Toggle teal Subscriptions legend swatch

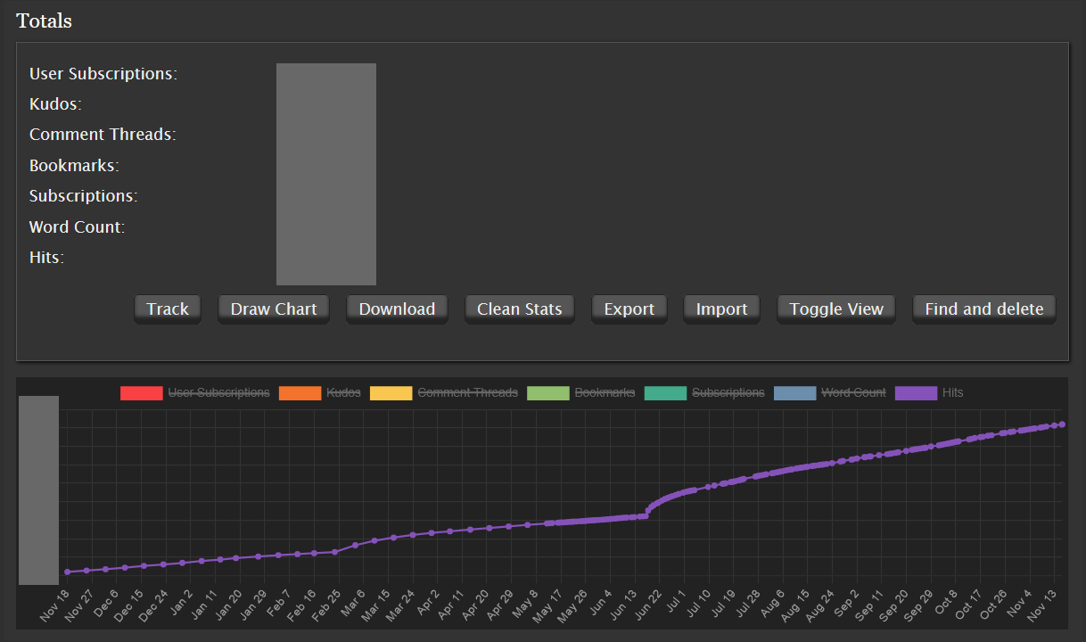(666, 393)
